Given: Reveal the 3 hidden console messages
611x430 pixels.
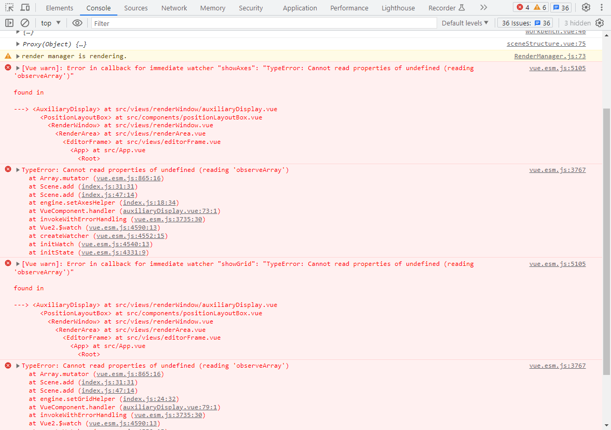Looking at the screenshot, I should [x=577, y=23].
